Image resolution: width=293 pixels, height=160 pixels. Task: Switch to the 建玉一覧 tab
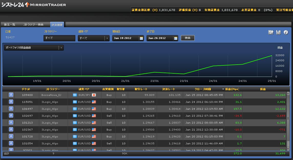pos(10,25)
